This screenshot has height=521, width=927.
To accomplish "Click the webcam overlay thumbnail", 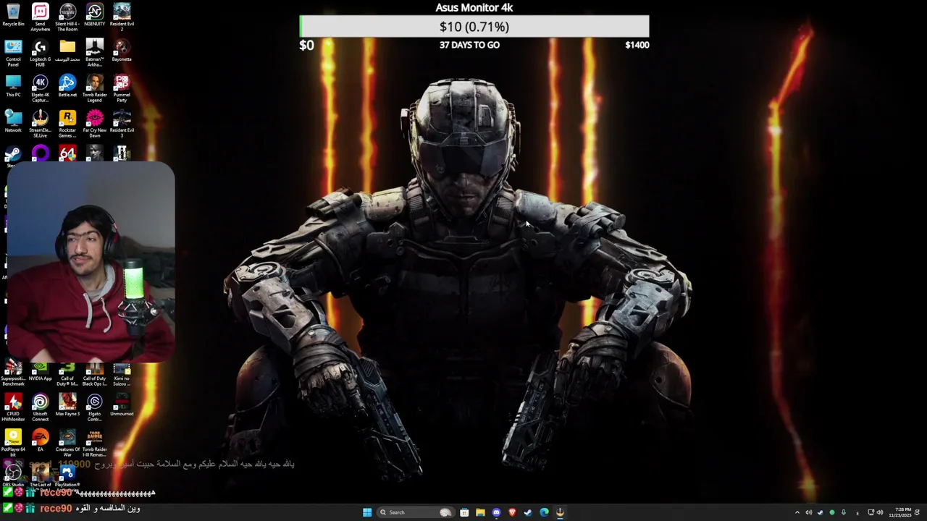I will pyautogui.click(x=91, y=261).
